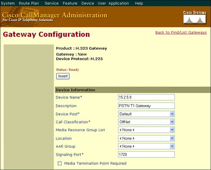Click the Device Information section header
The image size is (211, 170).
(133, 90)
